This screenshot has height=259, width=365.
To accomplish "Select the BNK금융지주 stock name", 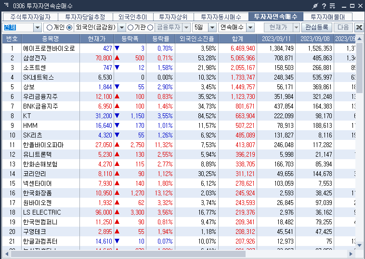I will 40,106.
